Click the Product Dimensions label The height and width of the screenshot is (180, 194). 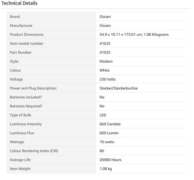click(x=27, y=34)
